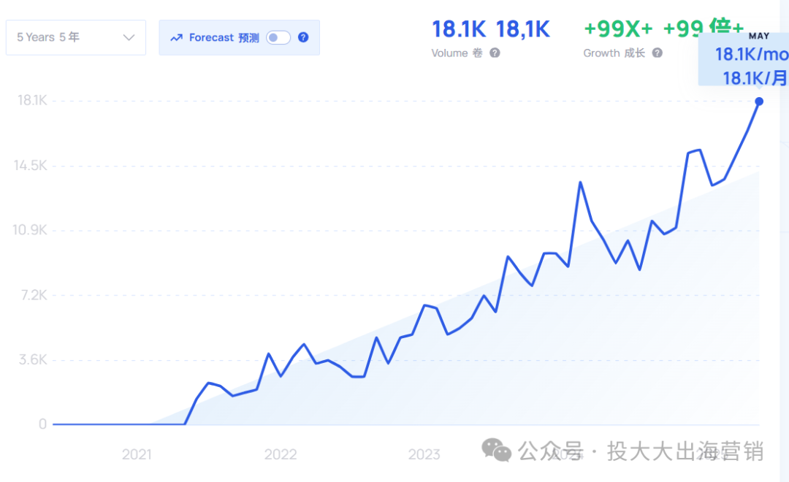The image size is (789, 482).
Task: Click the trend arrow icon in the Forecast box
Action: point(176,38)
